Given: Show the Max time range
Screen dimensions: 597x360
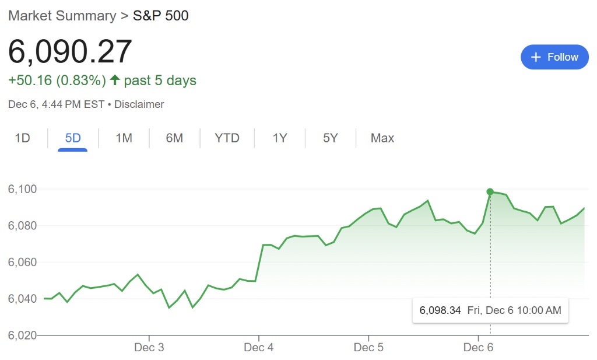Looking at the screenshot, I should tap(382, 138).
